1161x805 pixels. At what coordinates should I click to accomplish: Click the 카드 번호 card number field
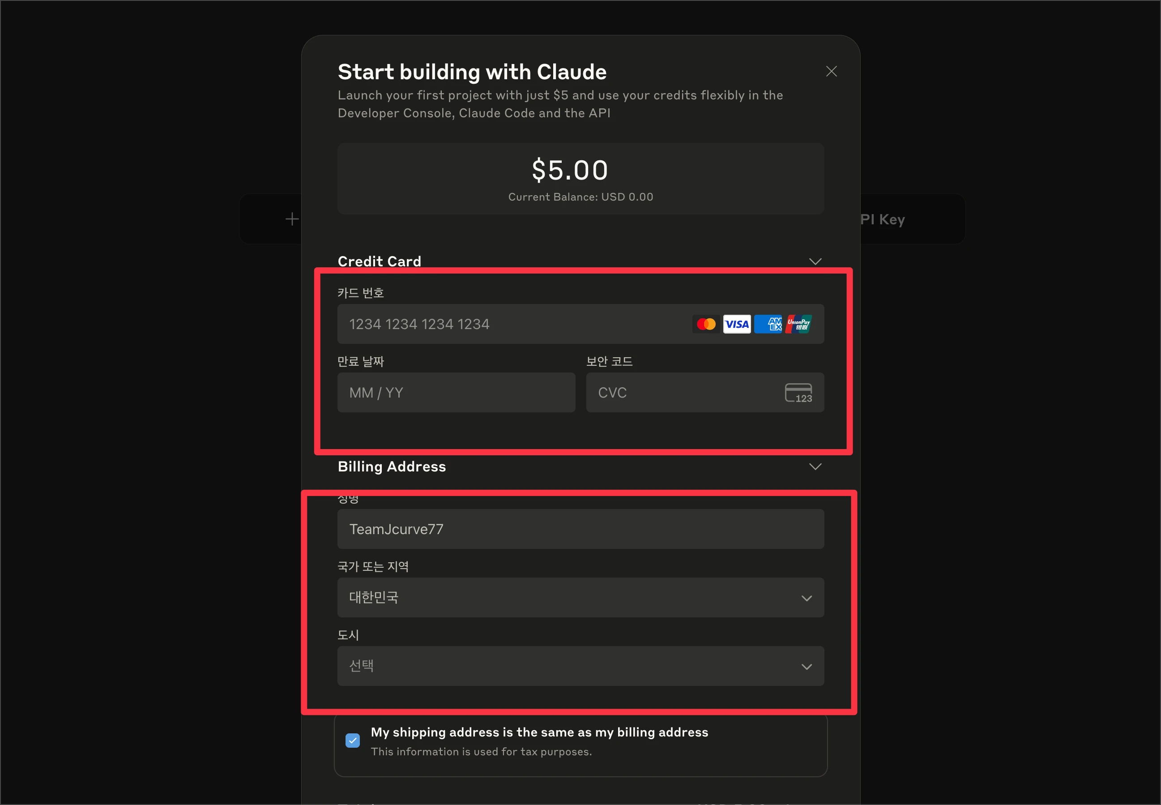tap(581, 324)
